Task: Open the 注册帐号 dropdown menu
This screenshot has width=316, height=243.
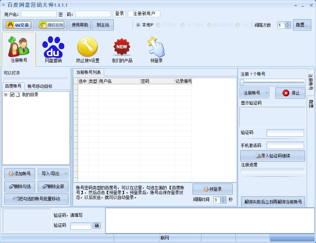Action: (266, 93)
